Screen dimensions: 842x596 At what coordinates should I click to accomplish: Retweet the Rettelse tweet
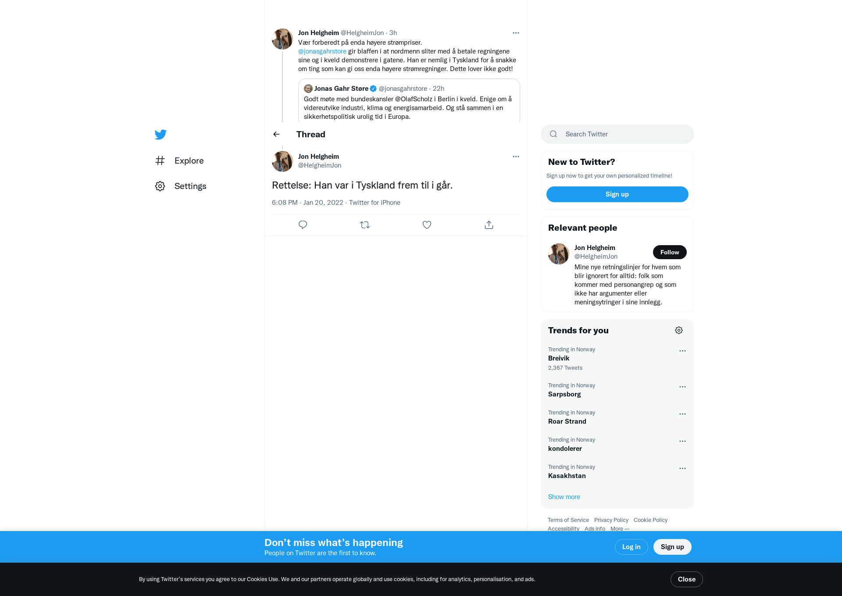[x=365, y=225]
